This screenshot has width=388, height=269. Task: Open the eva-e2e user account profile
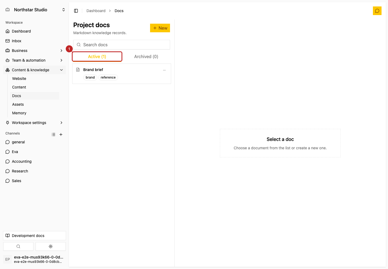(34, 259)
